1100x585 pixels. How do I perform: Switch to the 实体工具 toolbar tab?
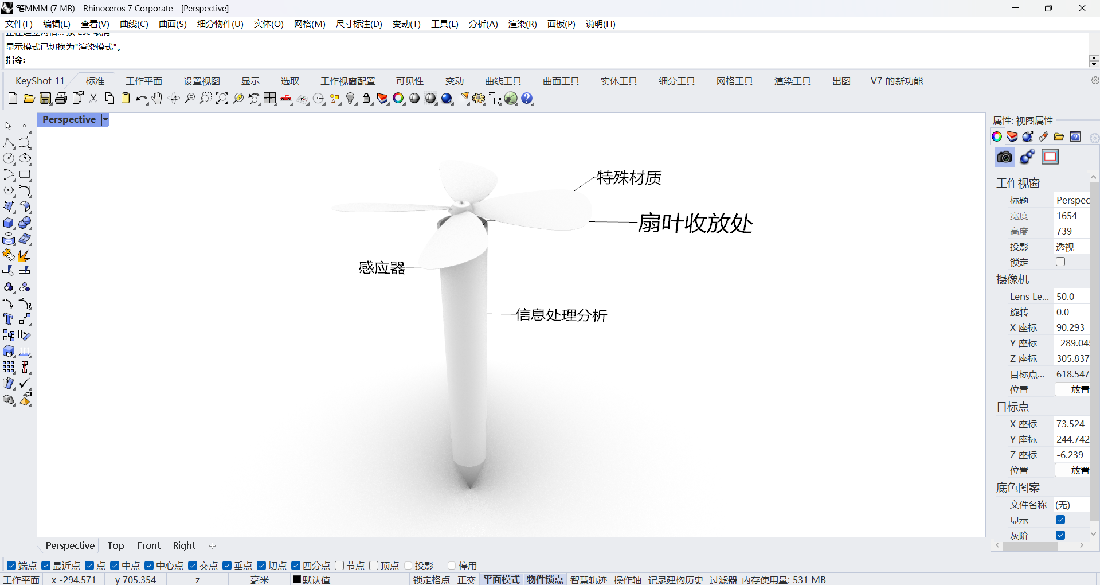coord(618,81)
